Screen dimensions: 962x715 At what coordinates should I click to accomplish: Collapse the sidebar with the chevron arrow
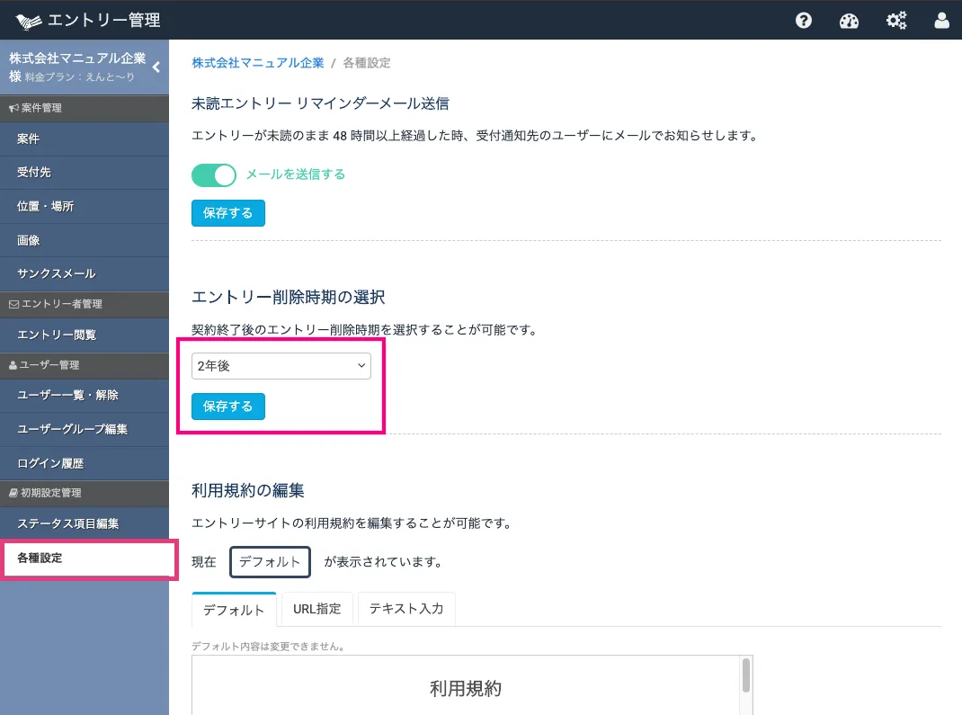click(x=155, y=66)
